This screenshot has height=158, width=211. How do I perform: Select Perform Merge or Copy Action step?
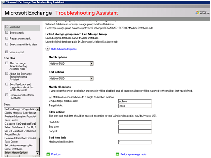tap(20, 109)
